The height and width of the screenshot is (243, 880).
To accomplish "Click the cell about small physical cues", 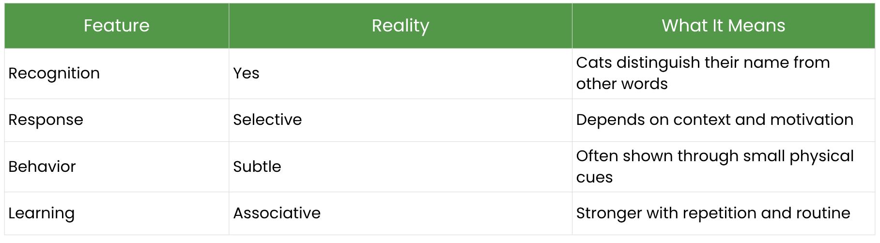I will tap(714, 167).
